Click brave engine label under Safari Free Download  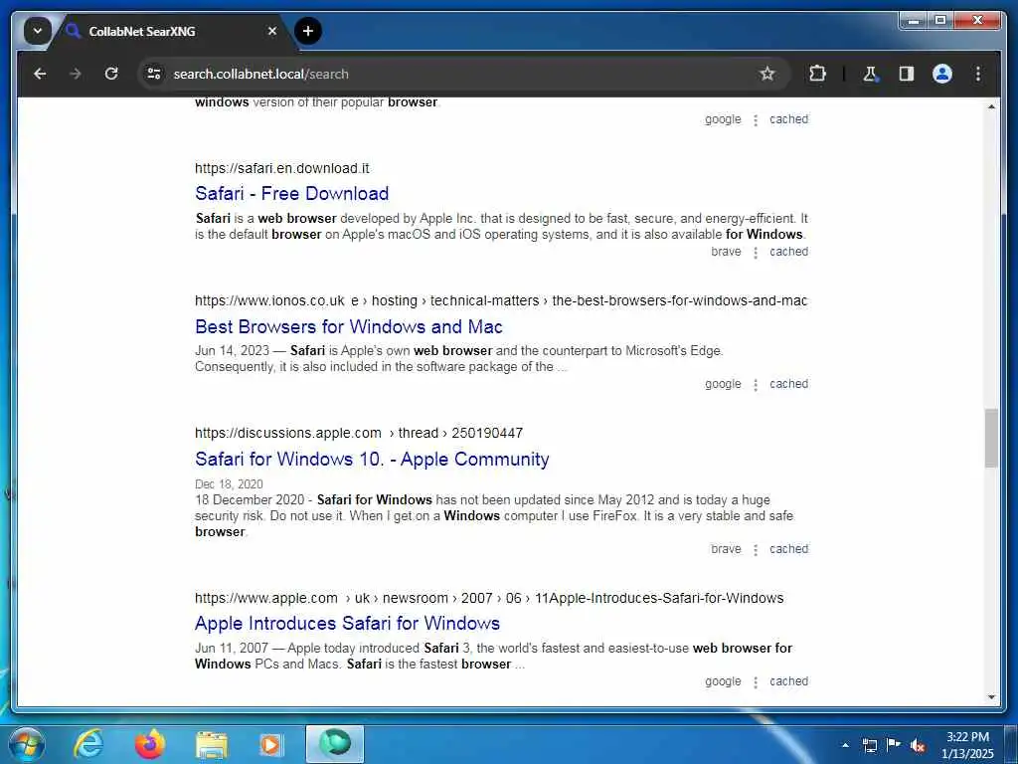726,252
